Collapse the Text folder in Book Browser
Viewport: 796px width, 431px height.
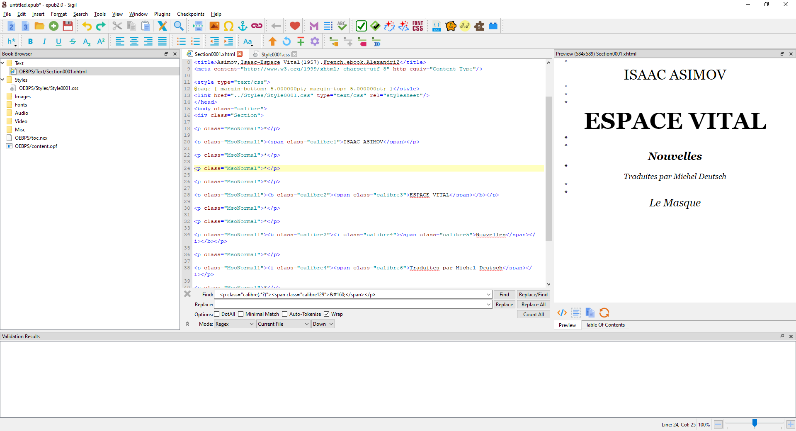tap(2, 63)
